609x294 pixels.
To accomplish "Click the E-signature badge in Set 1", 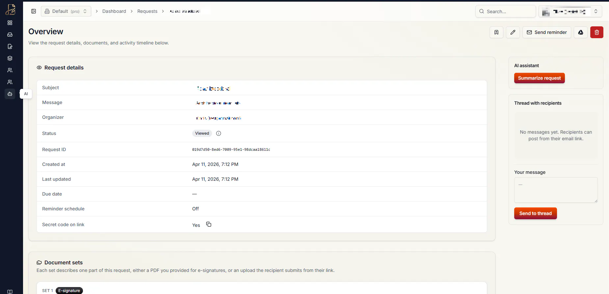I will [x=69, y=291].
